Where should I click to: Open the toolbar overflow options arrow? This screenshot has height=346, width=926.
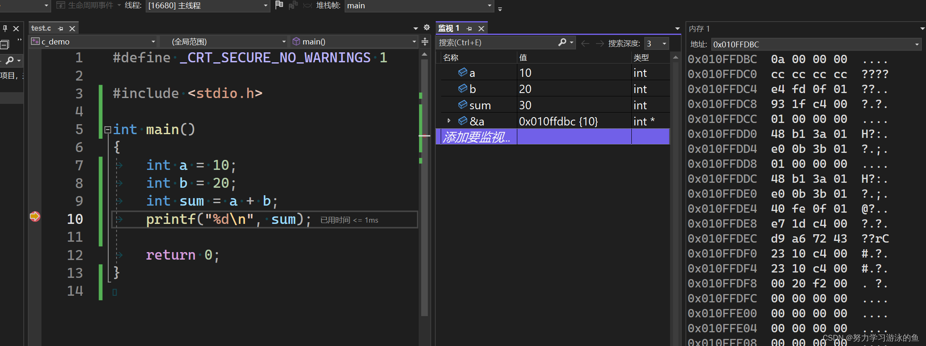pyautogui.click(x=500, y=9)
